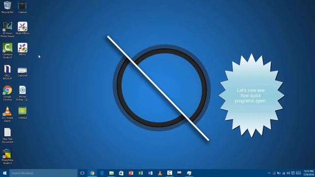Screen dimensions: 315x177
Task: Open Task View from the taskbar
Action: tap(82, 173)
